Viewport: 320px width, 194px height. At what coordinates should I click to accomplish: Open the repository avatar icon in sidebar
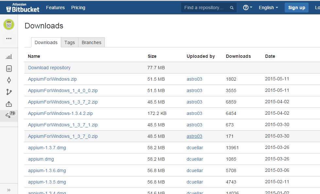click(9, 24)
